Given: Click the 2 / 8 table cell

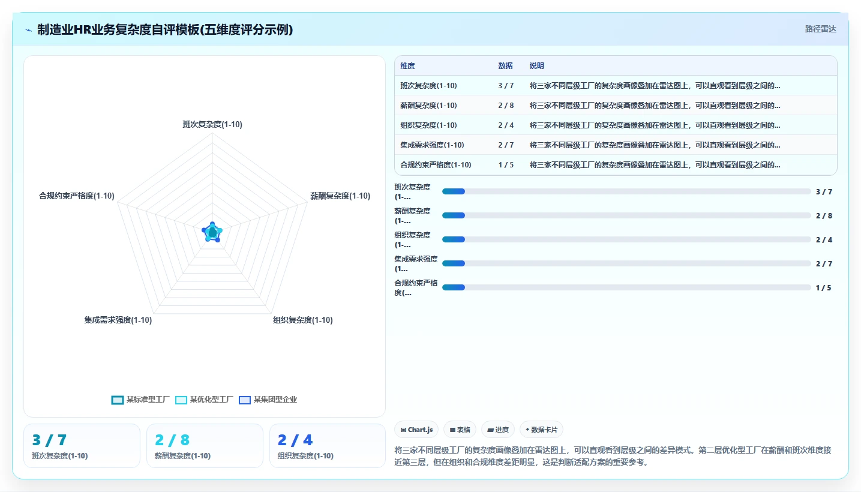Looking at the screenshot, I should point(506,106).
